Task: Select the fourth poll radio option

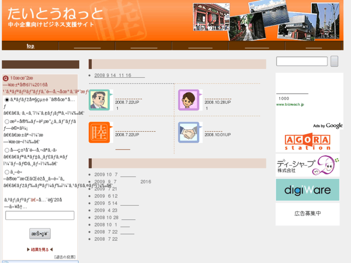Action: [7, 172]
